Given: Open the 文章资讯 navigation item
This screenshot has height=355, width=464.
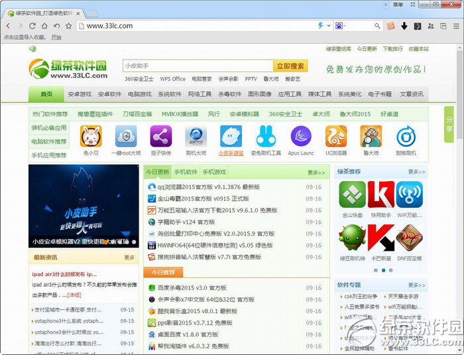Looking at the screenshot, I should (x=412, y=94).
